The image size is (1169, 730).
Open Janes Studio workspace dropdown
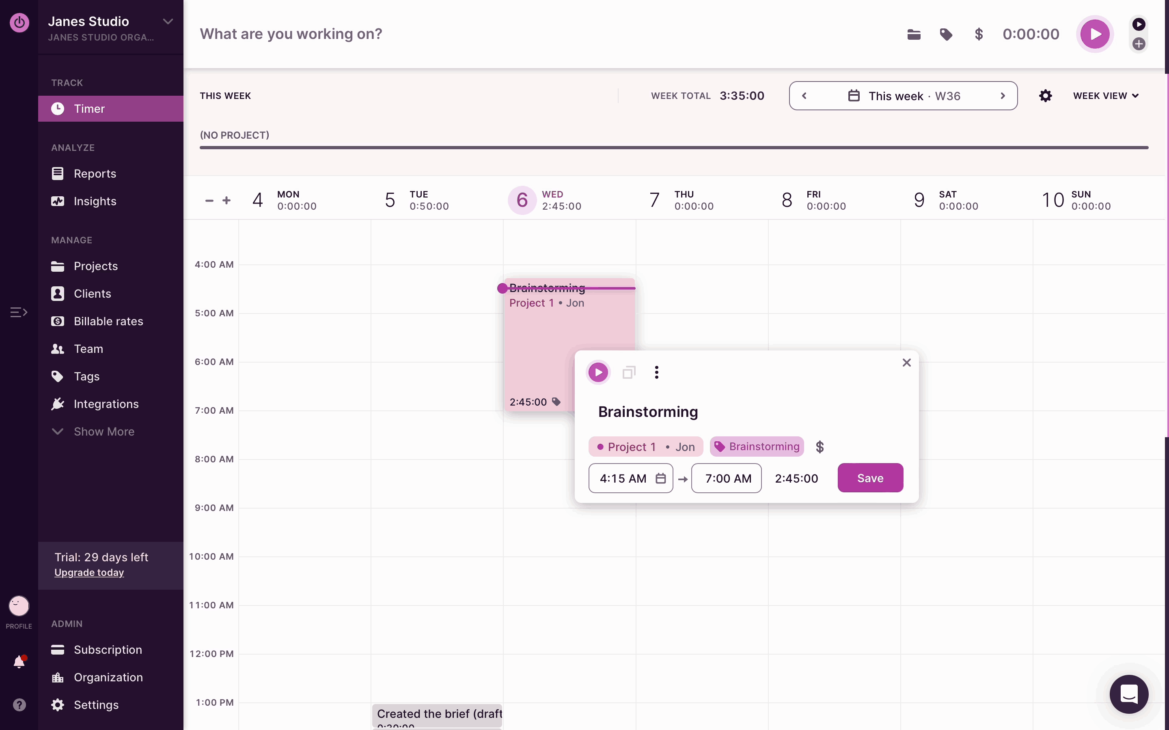(x=168, y=21)
